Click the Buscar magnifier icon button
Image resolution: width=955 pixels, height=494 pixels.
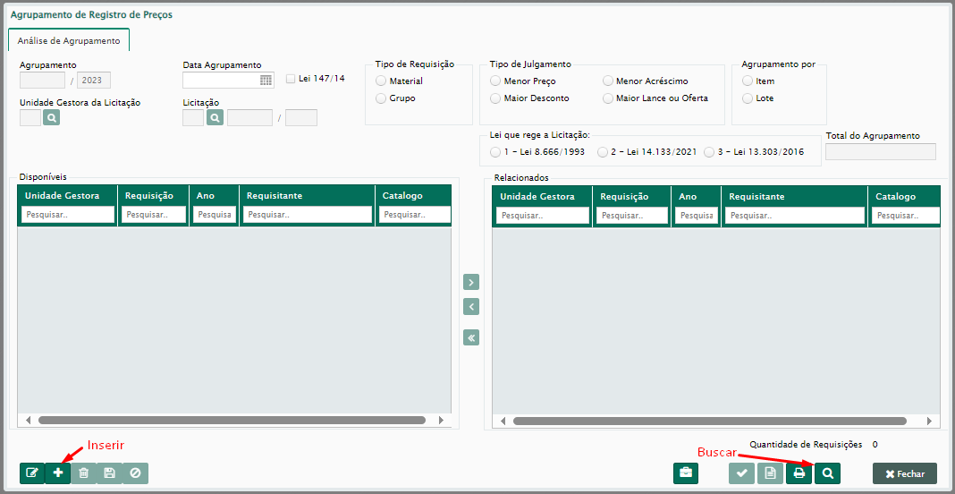point(827,473)
